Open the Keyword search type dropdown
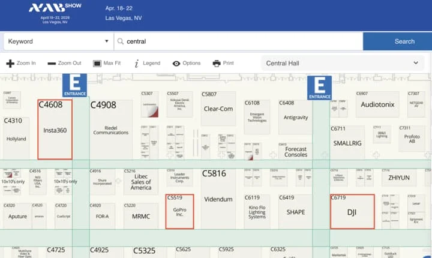This screenshot has height=258, width=432. pos(58,41)
